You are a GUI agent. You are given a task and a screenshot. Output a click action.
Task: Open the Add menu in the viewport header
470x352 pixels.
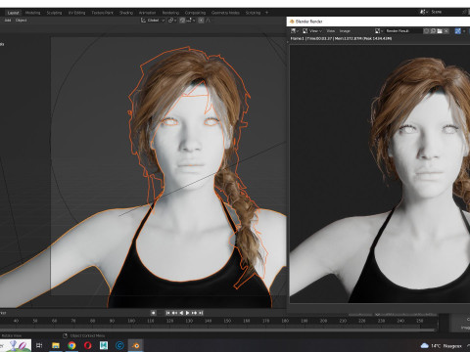(x=8, y=21)
